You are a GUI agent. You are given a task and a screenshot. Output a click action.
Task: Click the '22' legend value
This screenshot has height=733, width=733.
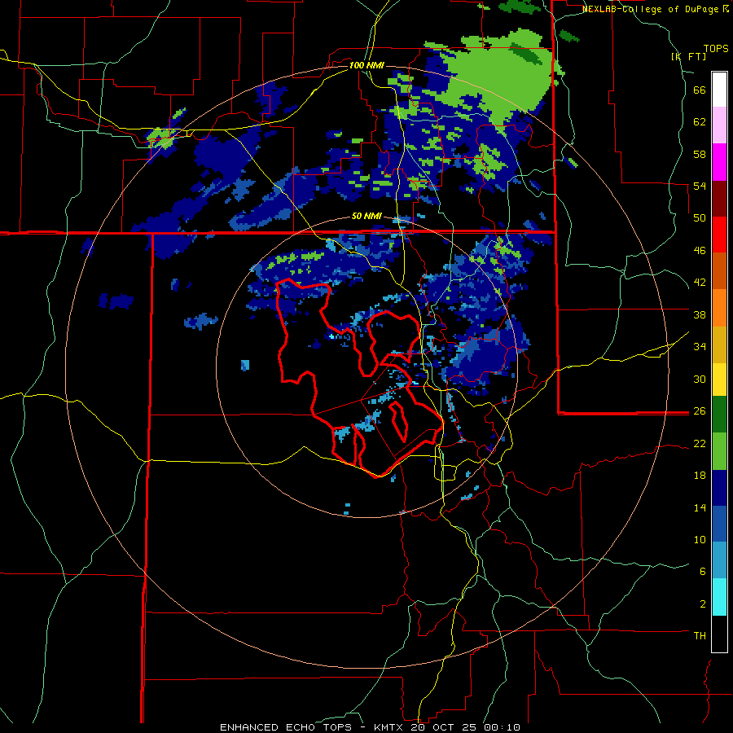[x=700, y=443]
